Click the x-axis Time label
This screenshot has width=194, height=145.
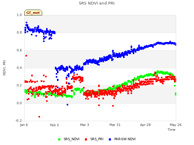click(172, 130)
